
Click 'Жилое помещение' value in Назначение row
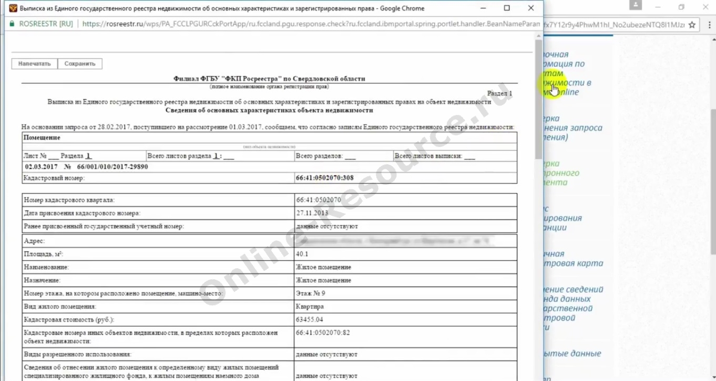(323, 280)
